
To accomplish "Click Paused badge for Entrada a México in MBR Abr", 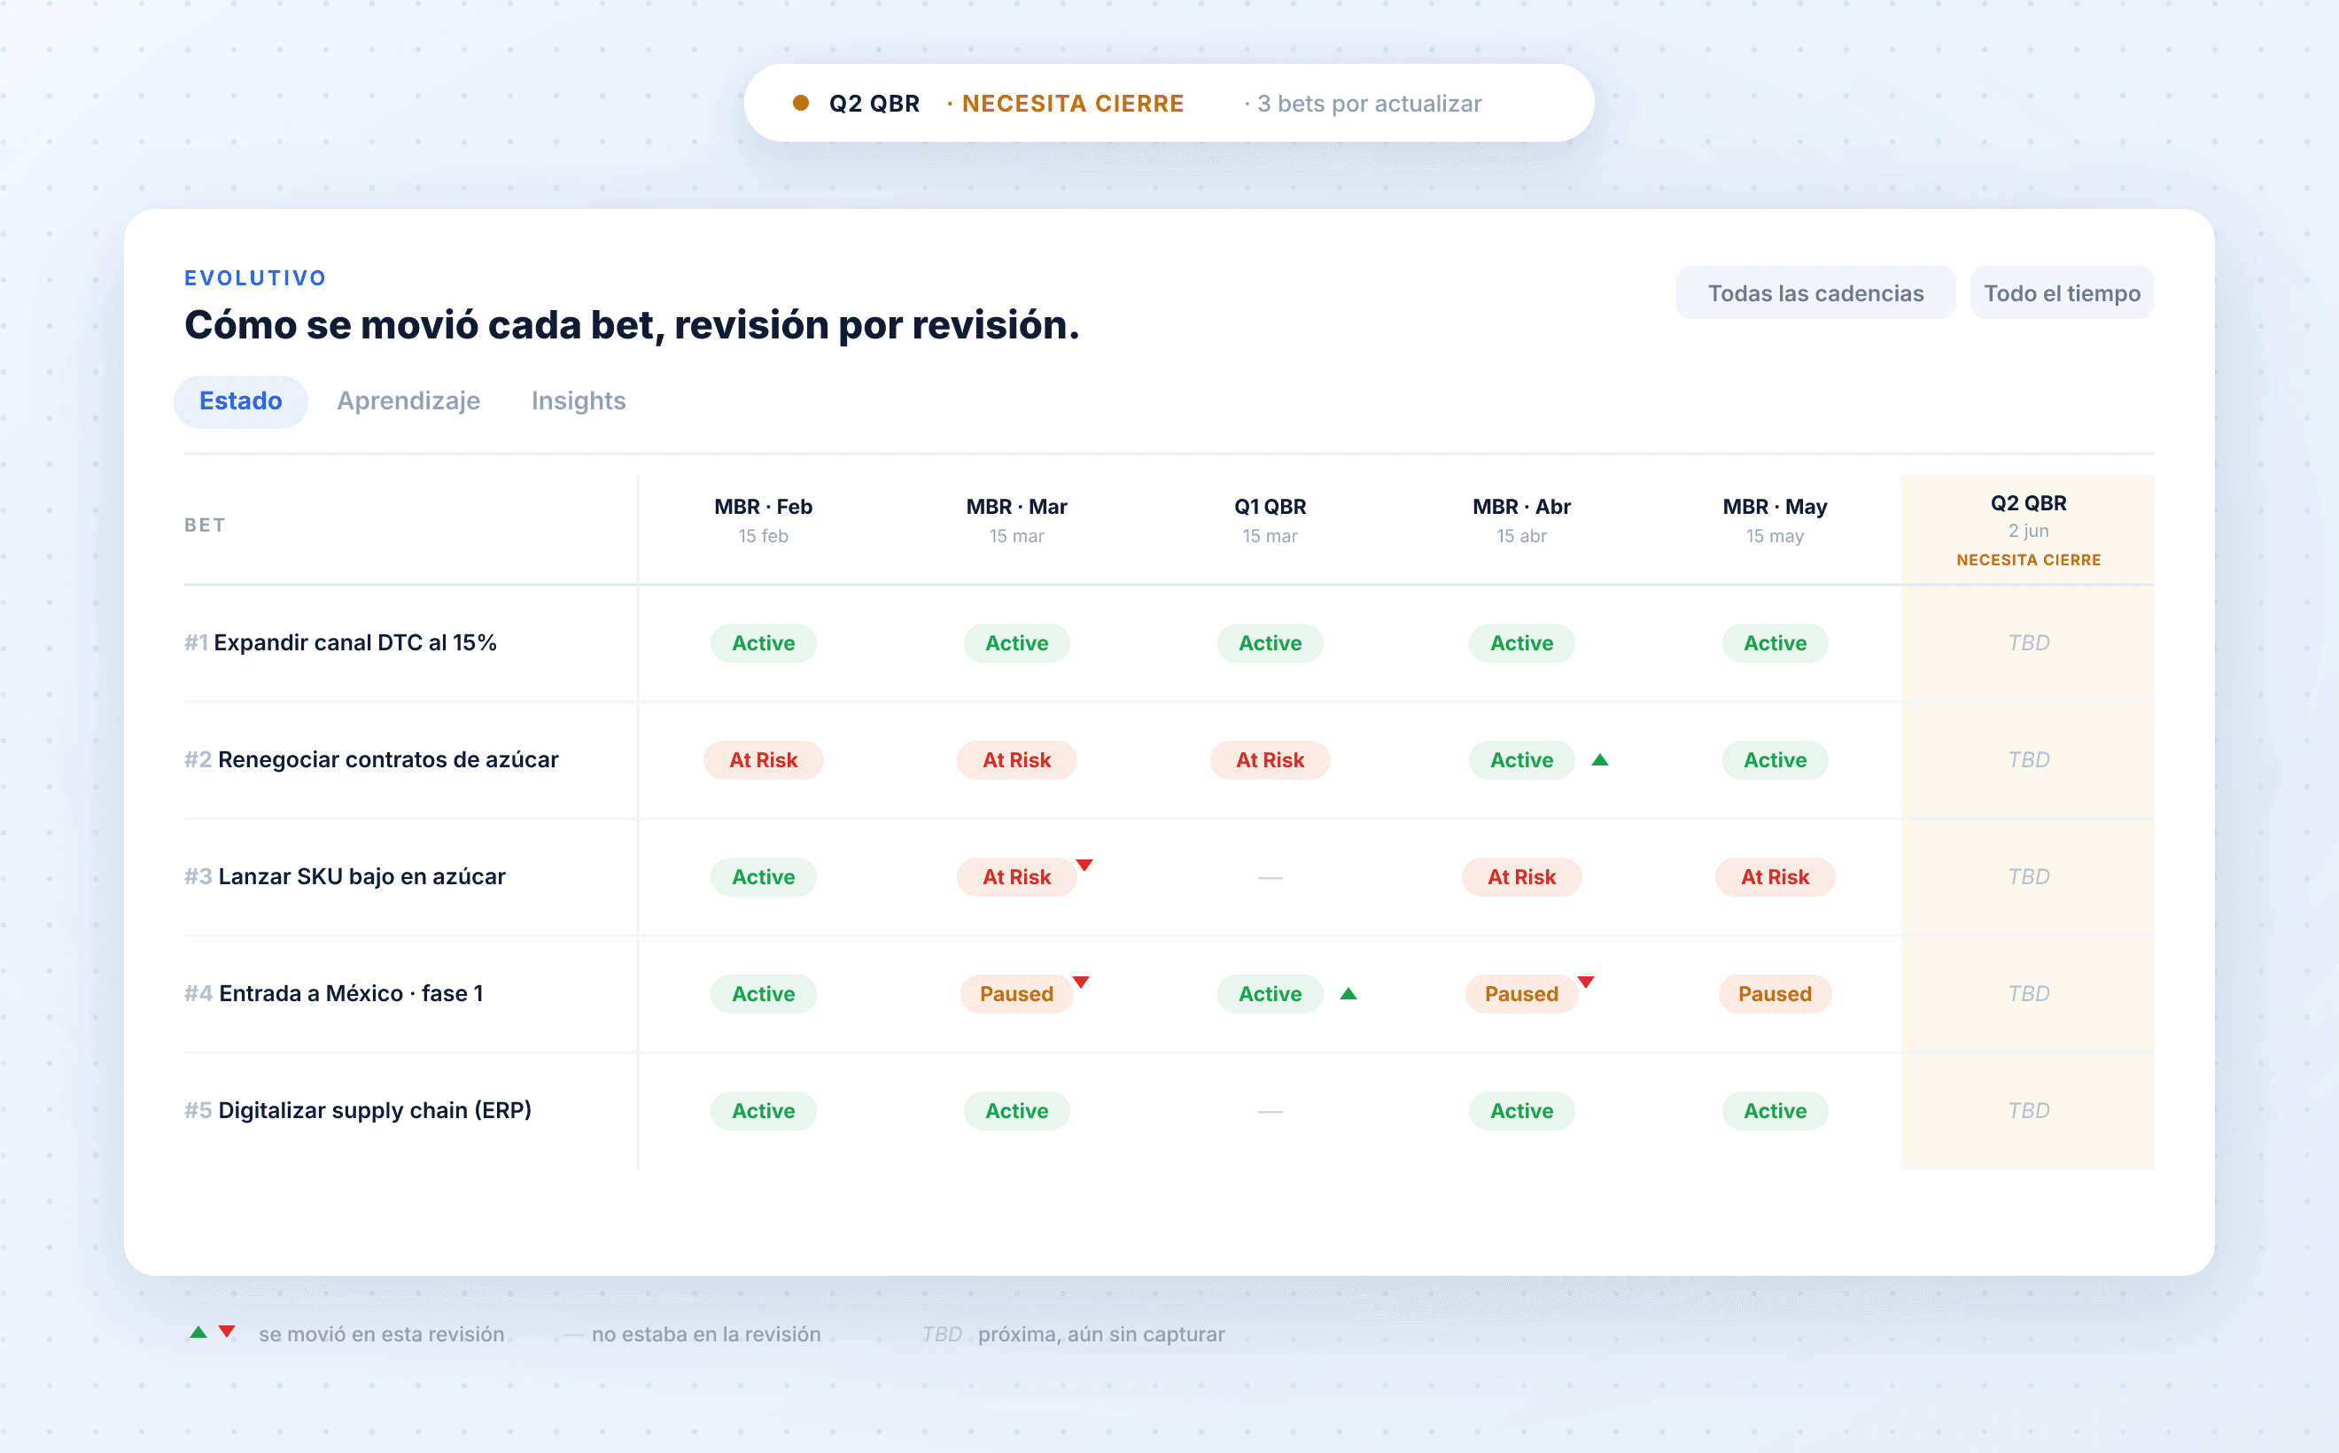I will tap(1522, 994).
